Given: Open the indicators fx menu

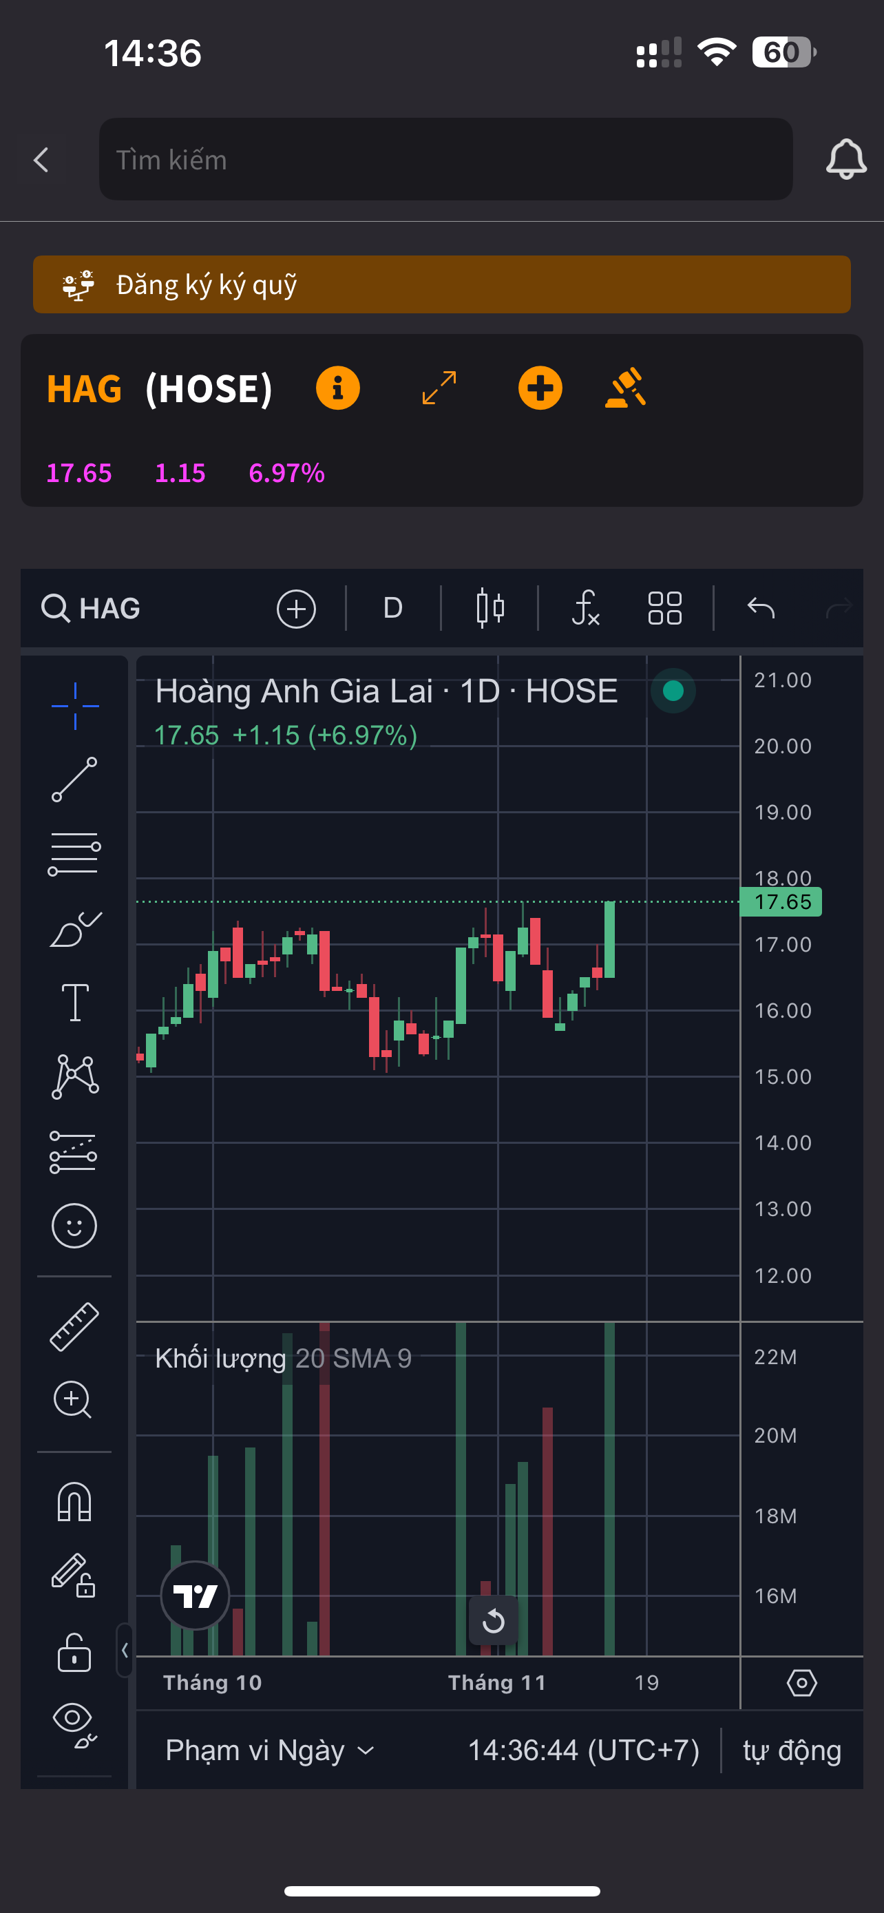Looking at the screenshot, I should click(x=586, y=608).
